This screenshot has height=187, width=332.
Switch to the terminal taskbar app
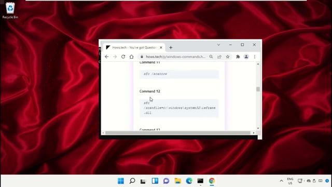pyautogui.click(x=200, y=181)
